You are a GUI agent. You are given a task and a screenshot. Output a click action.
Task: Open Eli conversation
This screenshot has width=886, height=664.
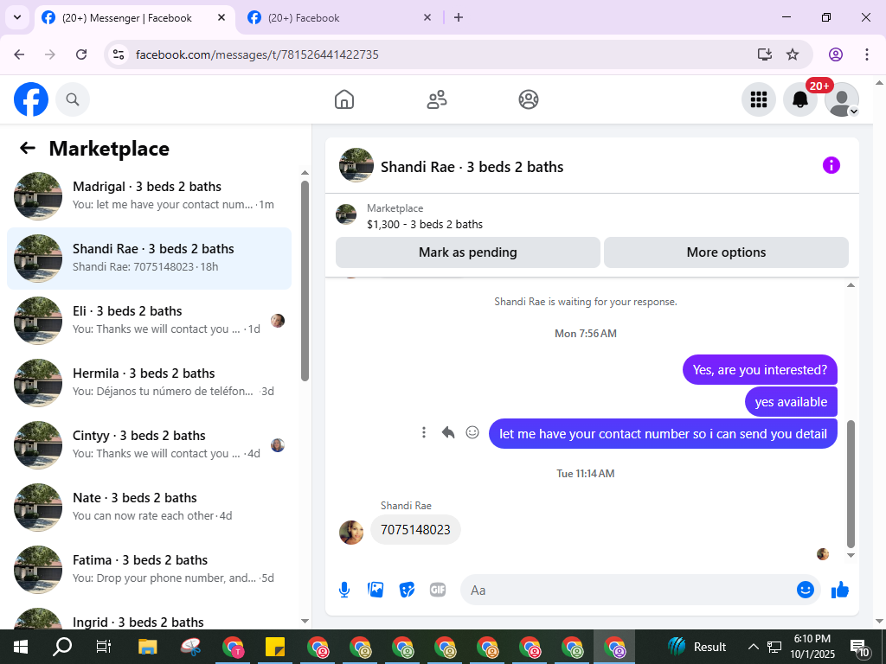pyautogui.click(x=149, y=321)
